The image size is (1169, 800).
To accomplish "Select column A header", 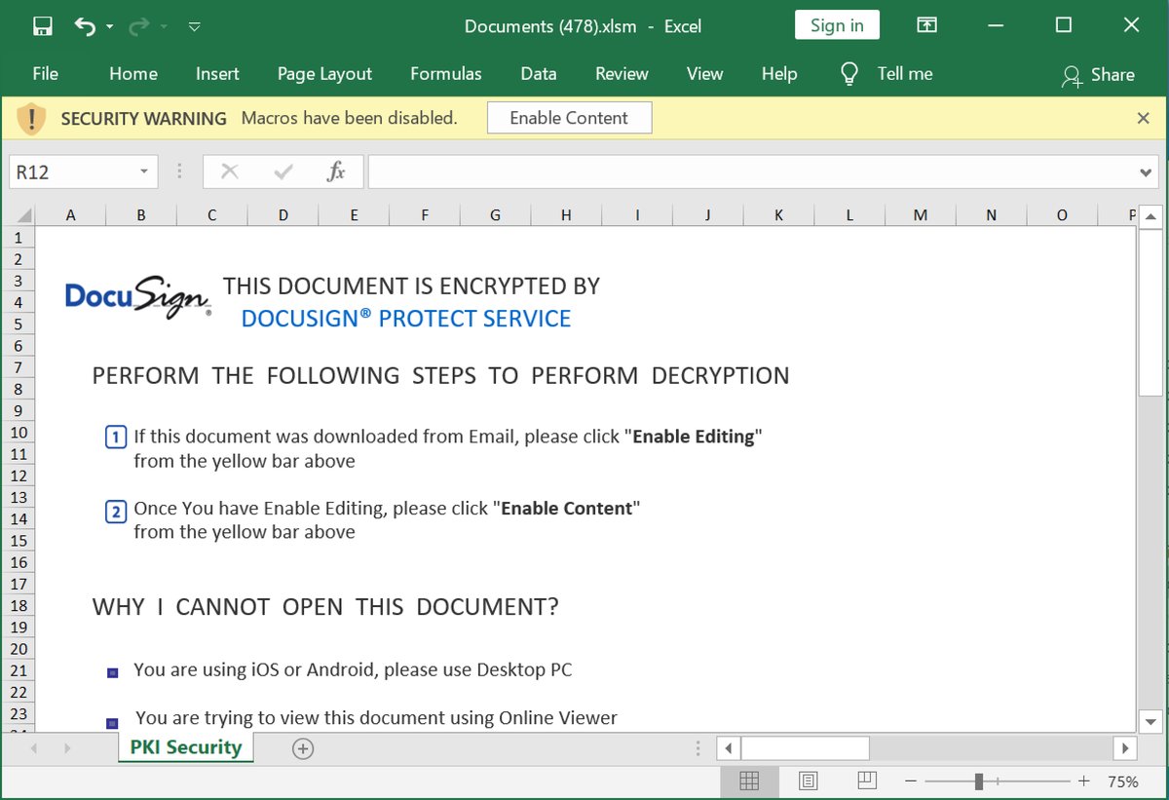I will coord(70,215).
